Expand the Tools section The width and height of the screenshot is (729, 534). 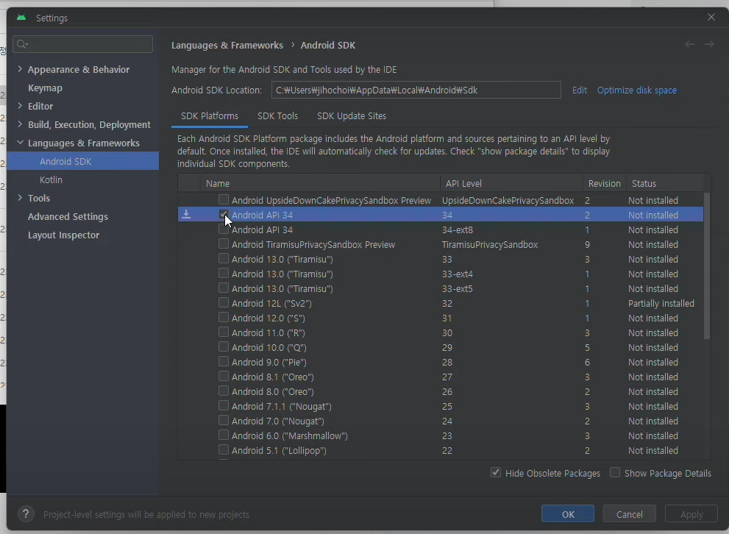(20, 198)
